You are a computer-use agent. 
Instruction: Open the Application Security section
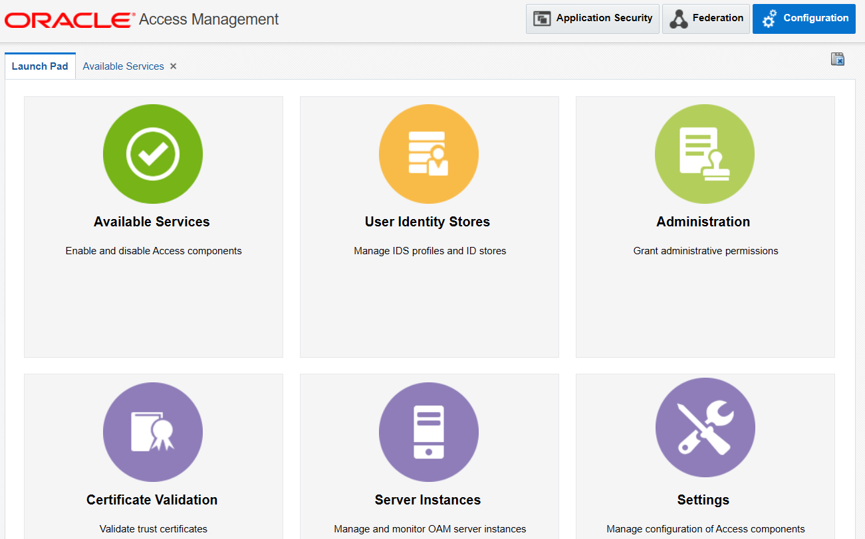click(x=592, y=19)
